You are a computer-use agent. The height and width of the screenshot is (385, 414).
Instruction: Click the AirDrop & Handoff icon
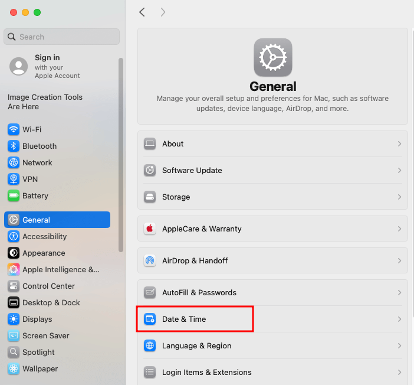150,260
